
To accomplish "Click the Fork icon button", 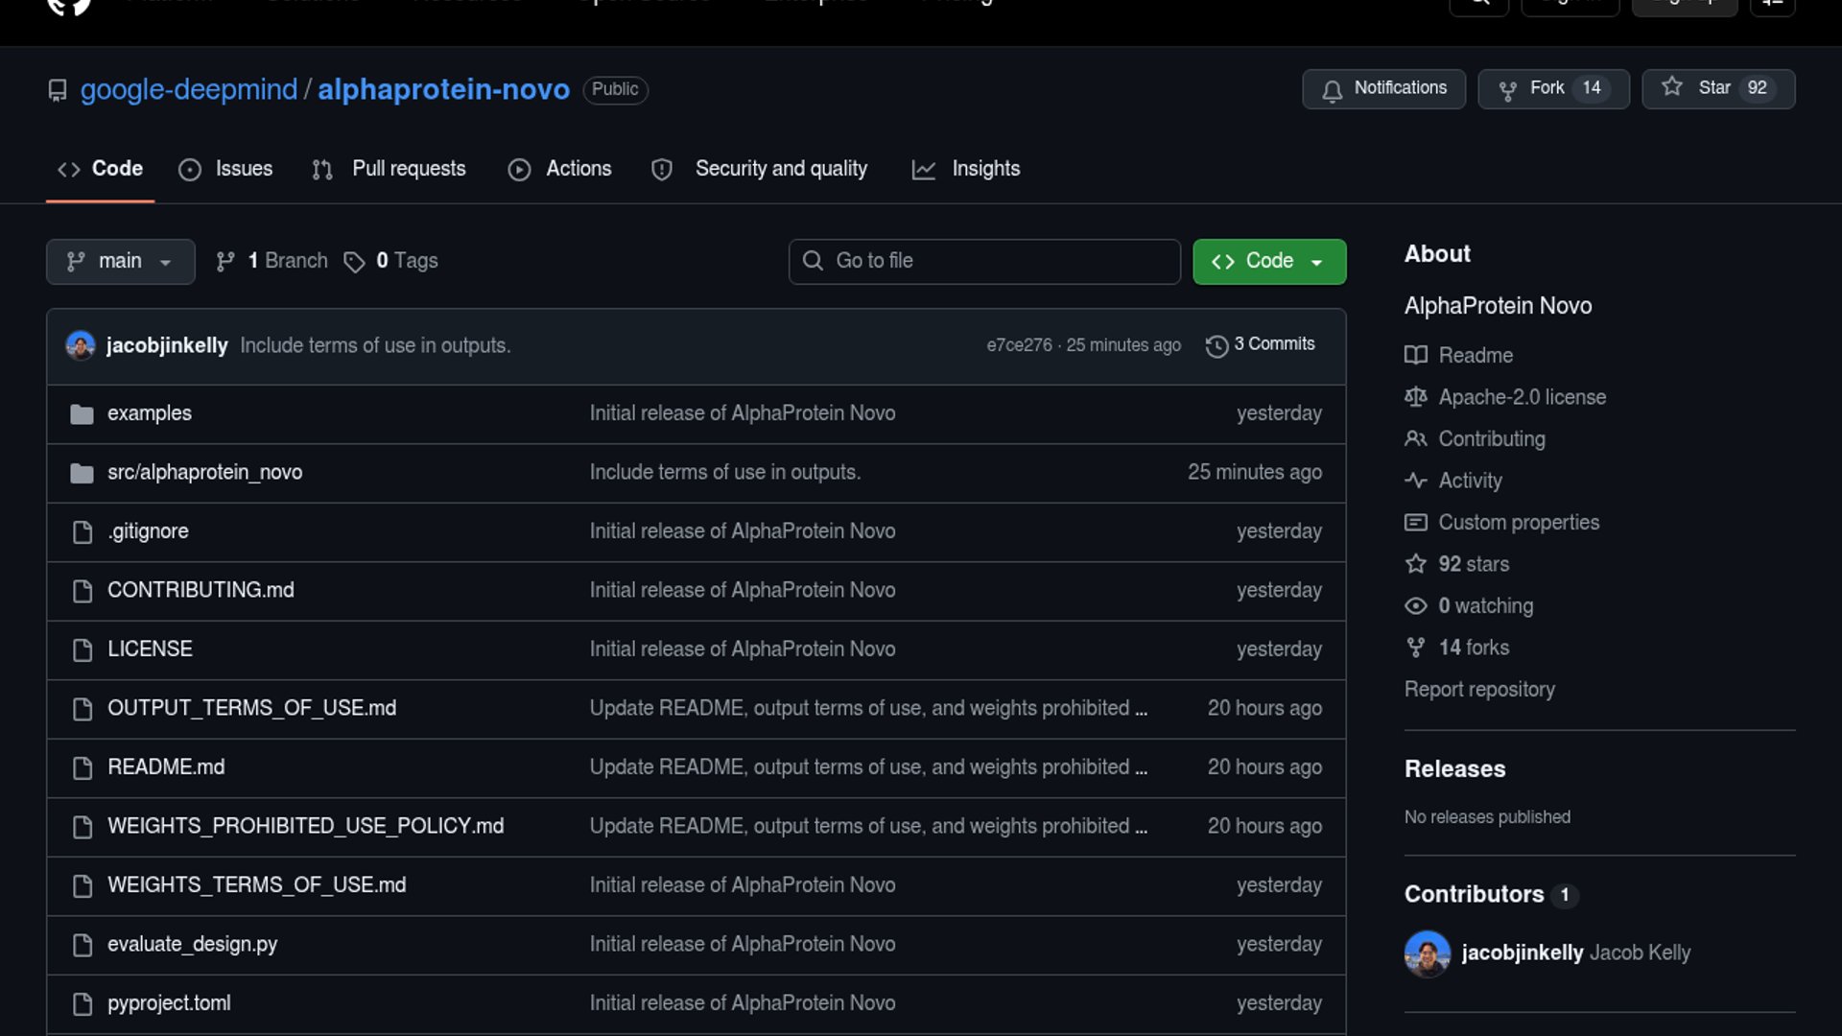I will 1507,89.
